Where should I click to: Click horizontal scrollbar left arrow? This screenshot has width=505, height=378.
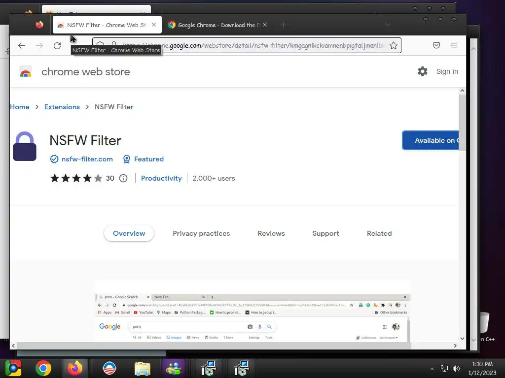point(13,346)
